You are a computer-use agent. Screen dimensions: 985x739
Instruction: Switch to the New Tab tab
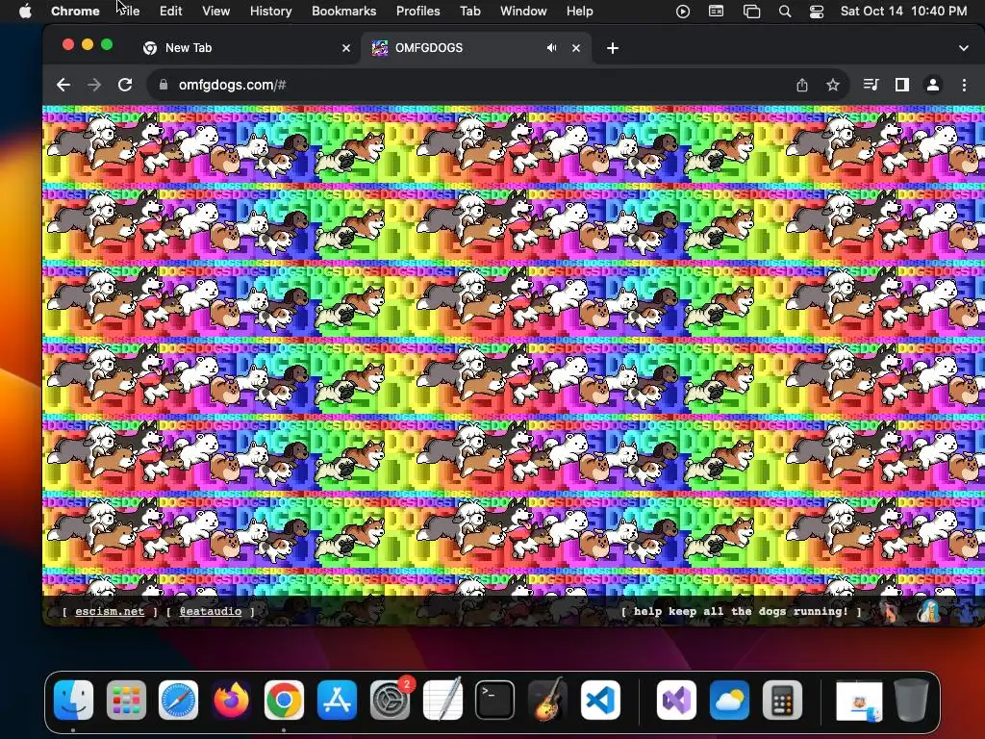245,48
